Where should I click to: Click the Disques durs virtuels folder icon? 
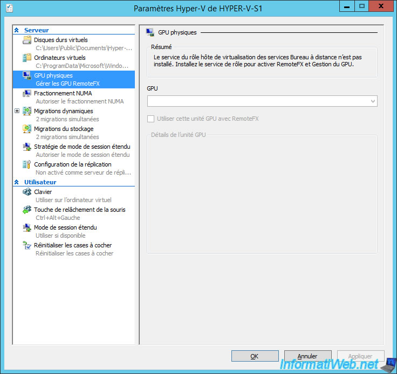pyautogui.click(x=27, y=40)
